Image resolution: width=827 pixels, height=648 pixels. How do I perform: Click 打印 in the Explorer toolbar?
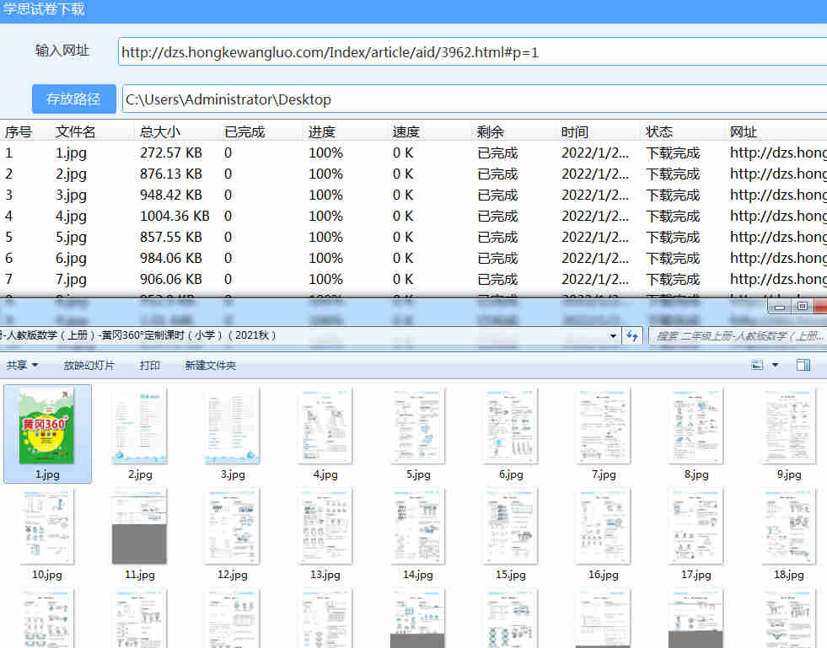tap(150, 365)
